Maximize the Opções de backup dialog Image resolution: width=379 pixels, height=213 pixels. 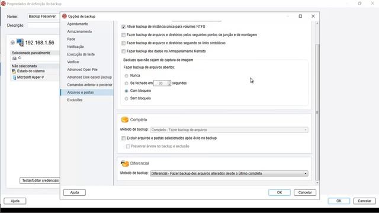coord(300,16)
